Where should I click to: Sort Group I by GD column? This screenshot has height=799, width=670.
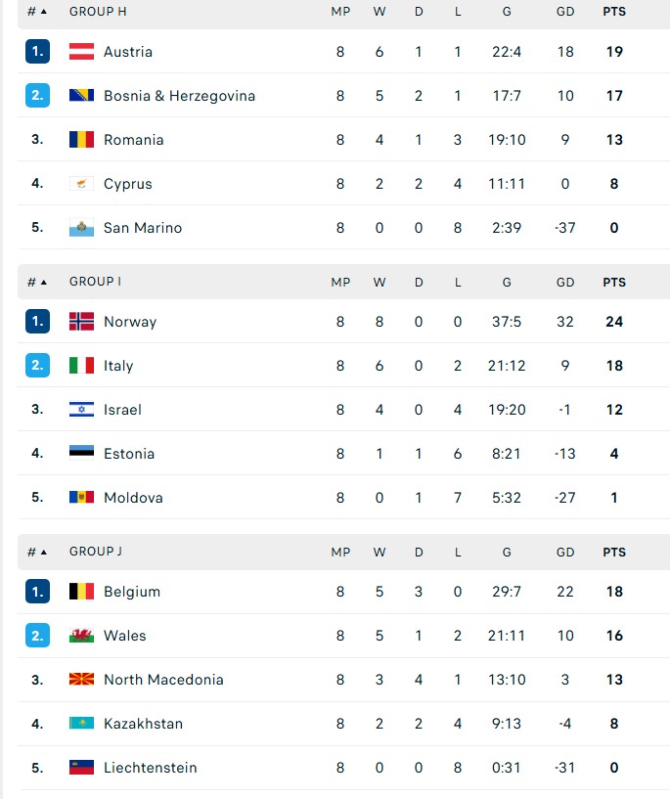click(x=565, y=282)
